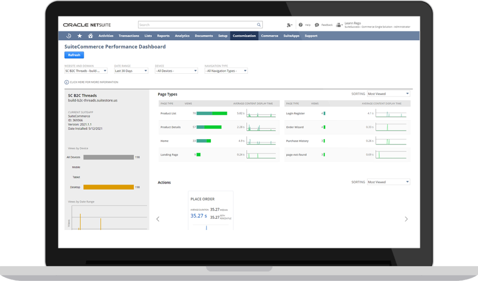The image size is (478, 281).
Task: Click the Average Content Display Time left header
Action: [253, 104]
